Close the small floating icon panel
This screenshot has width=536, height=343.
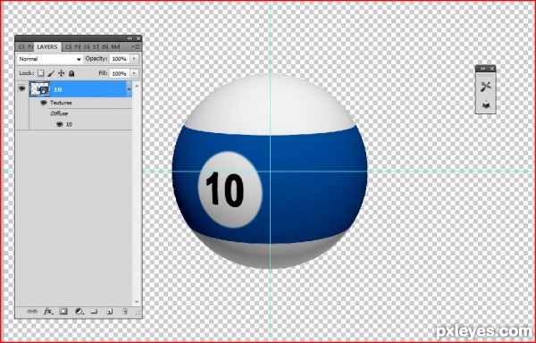point(492,69)
